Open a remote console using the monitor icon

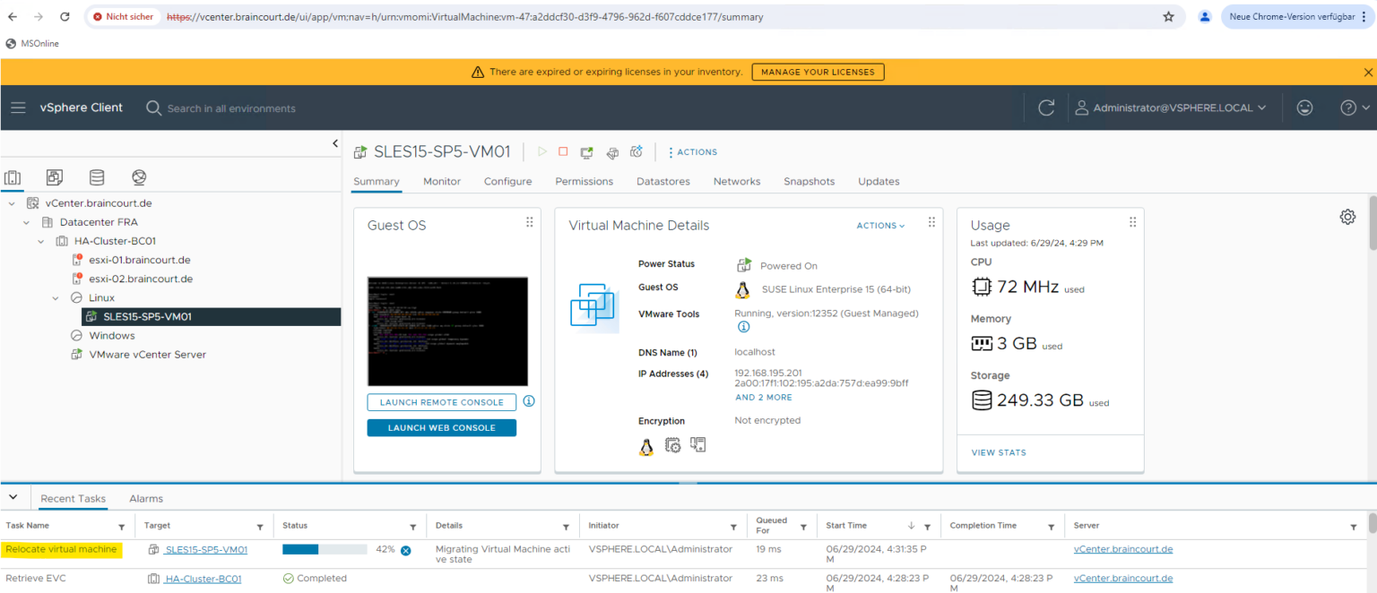coord(586,151)
